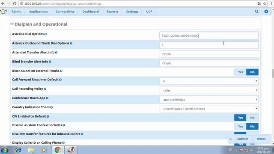274x154 pixels.
Task: Open help for Disallow transfer features for inbound callers
Action: (x=82, y=134)
